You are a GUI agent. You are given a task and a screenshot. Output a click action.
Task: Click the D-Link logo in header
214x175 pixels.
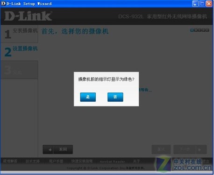click(x=28, y=16)
